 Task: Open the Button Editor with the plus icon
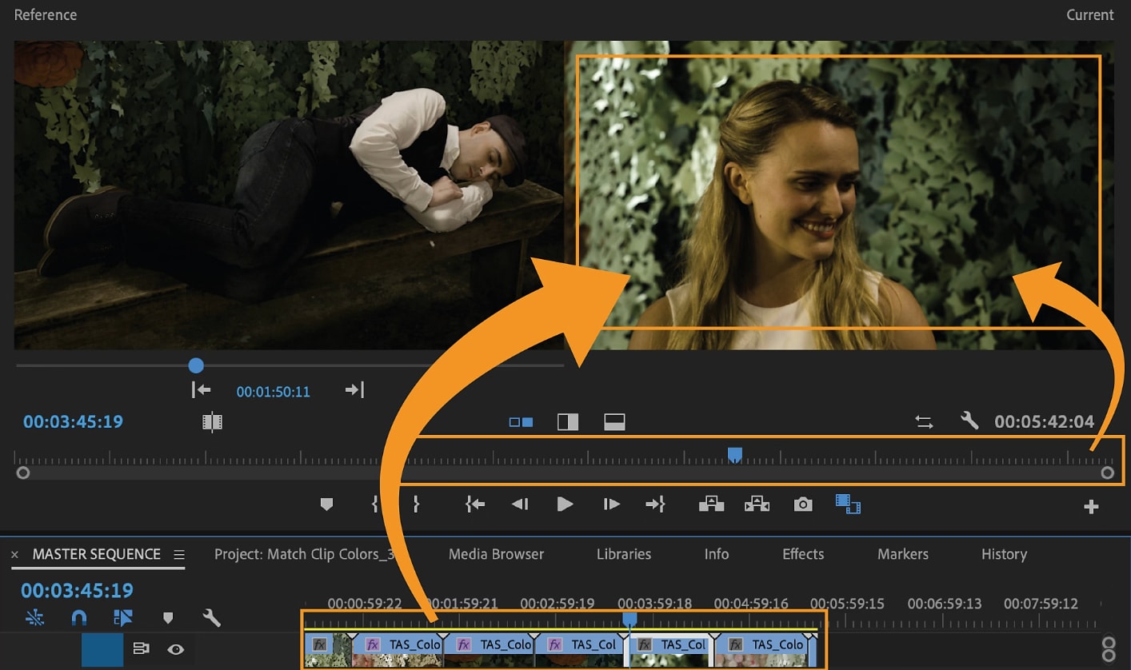1092,504
